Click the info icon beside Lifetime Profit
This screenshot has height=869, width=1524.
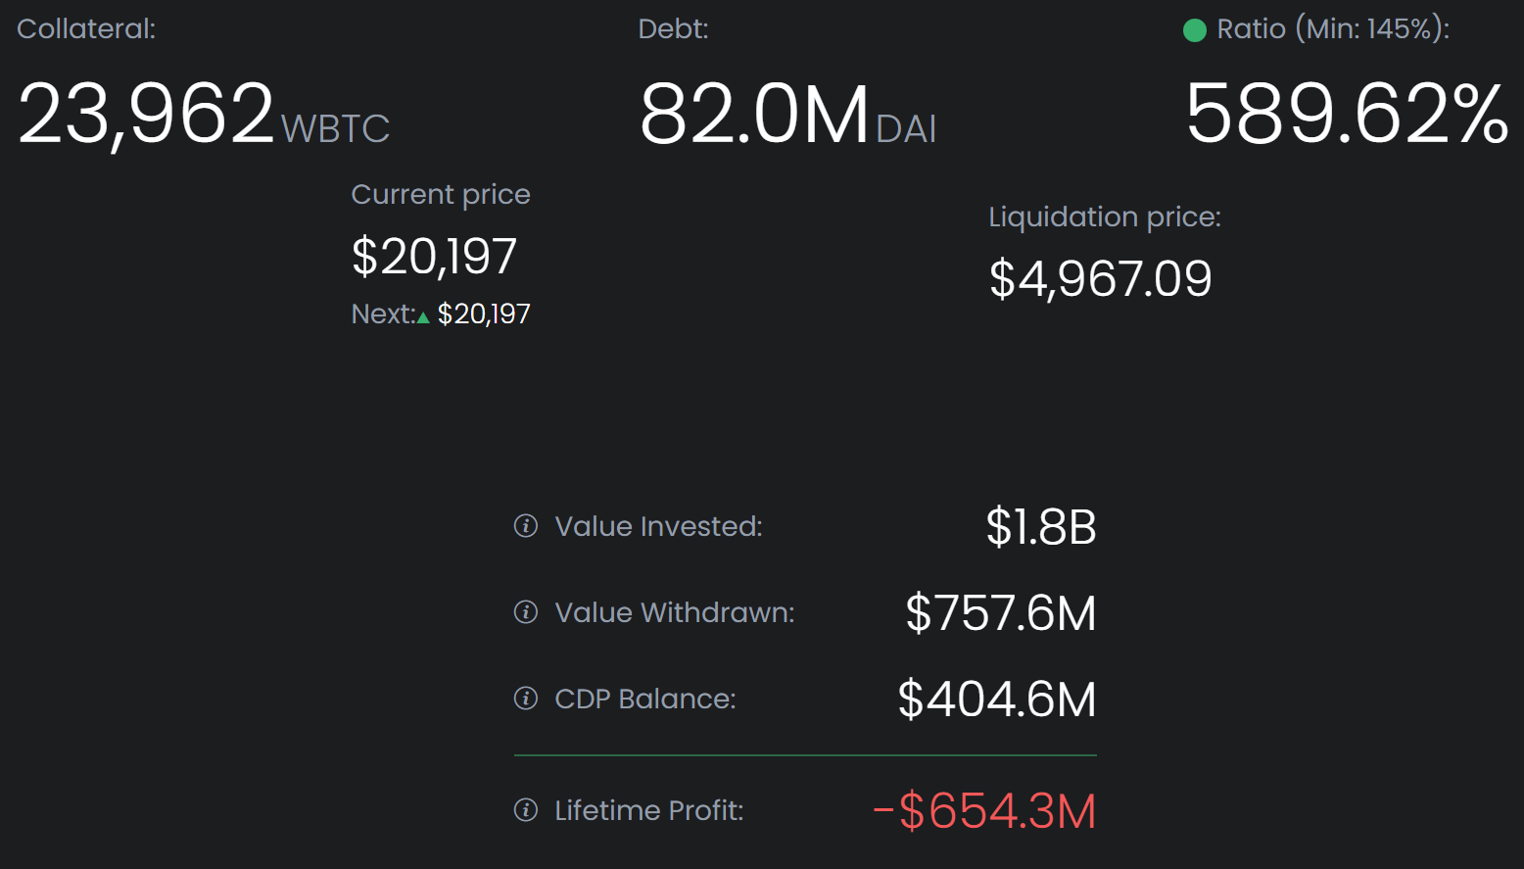click(x=526, y=810)
